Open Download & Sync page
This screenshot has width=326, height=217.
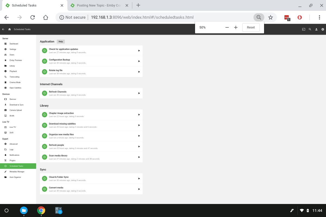[x=18, y=105]
